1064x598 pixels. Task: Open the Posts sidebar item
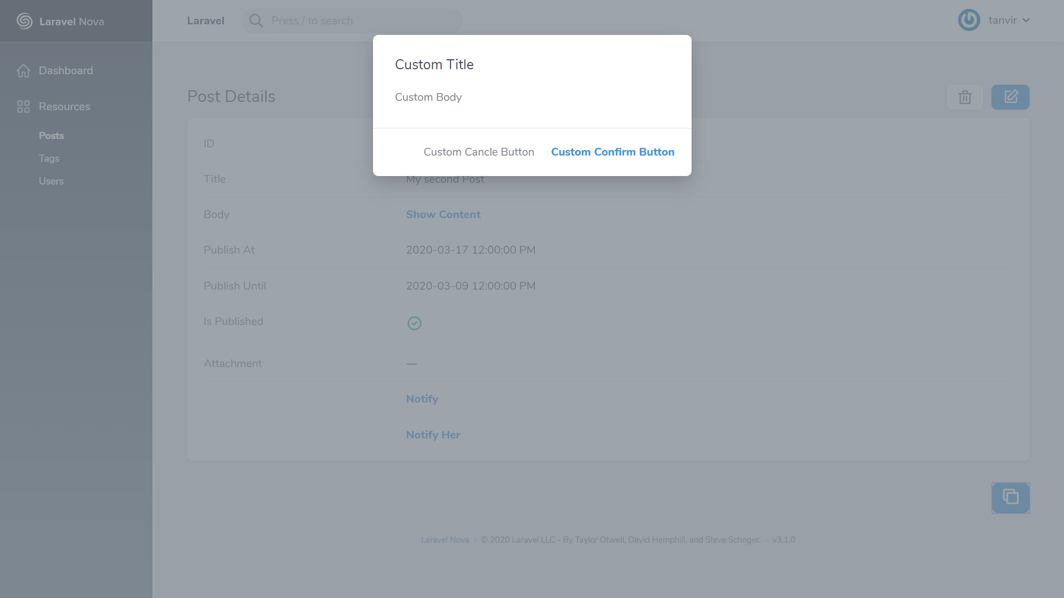pyautogui.click(x=51, y=136)
